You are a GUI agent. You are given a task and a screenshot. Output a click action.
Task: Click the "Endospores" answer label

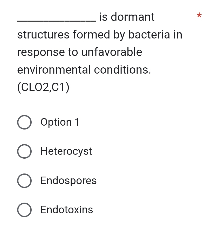pyautogui.click(x=69, y=181)
